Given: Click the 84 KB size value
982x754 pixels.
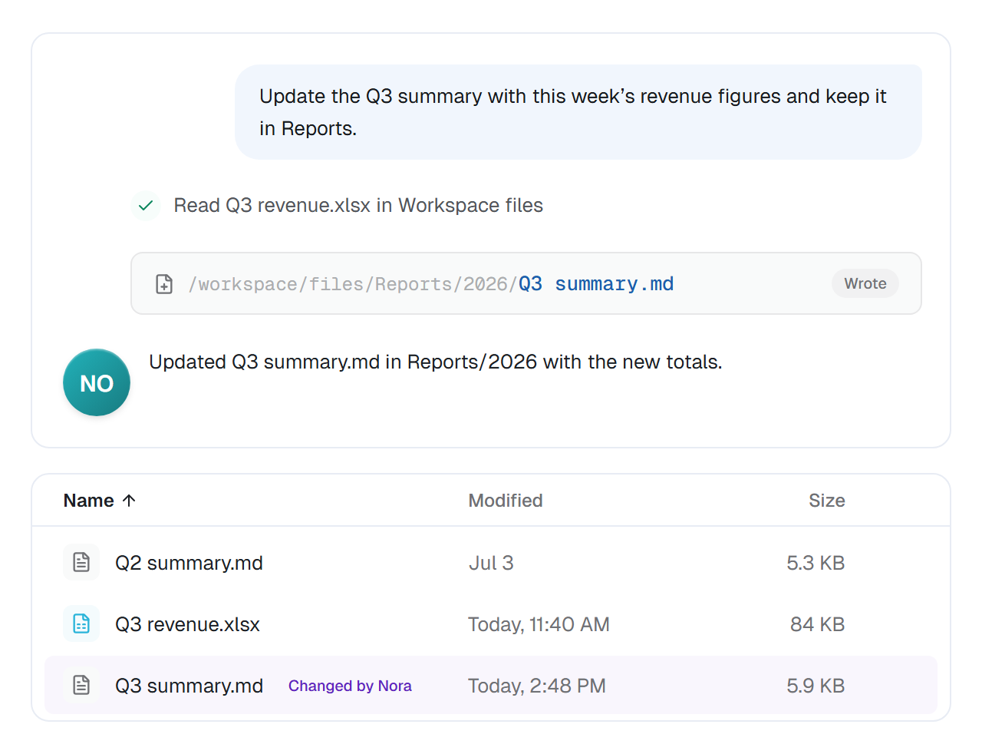Looking at the screenshot, I should [818, 624].
